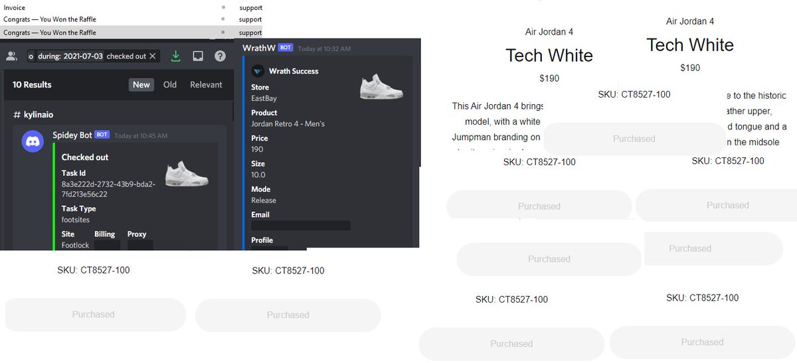This screenshot has width=797, height=363.
Task: Click the SKU text below Wrath screenshot
Action: (x=288, y=271)
